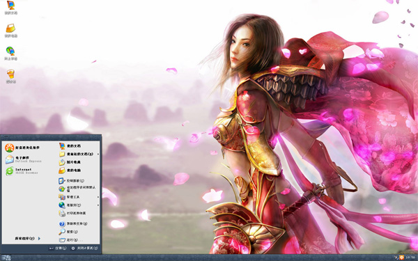
Task: Launch the 360SE Internet browser entry
Action: [22, 171]
